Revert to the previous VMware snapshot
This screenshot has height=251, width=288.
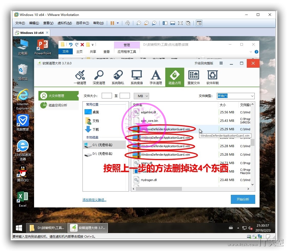click(146, 23)
